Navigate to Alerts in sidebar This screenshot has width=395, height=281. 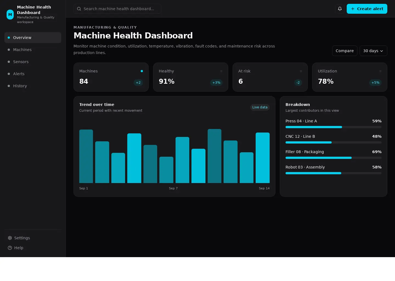tap(33, 74)
